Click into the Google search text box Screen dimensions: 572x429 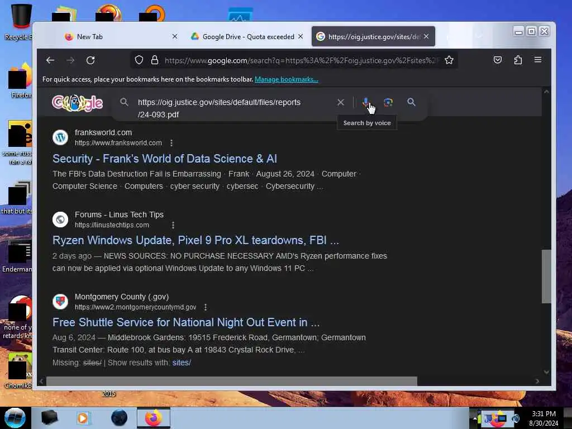233,108
